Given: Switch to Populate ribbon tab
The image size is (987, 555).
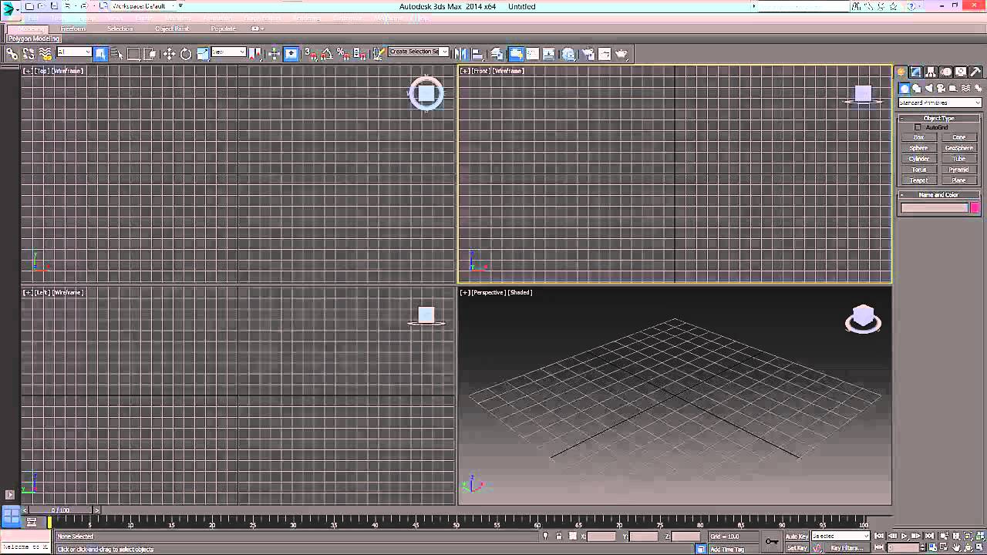Looking at the screenshot, I should [224, 29].
